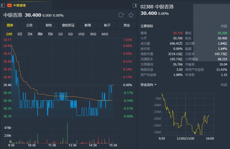Click the 帖子 tab button
Screen dimensions: 230x149
coord(107,25)
